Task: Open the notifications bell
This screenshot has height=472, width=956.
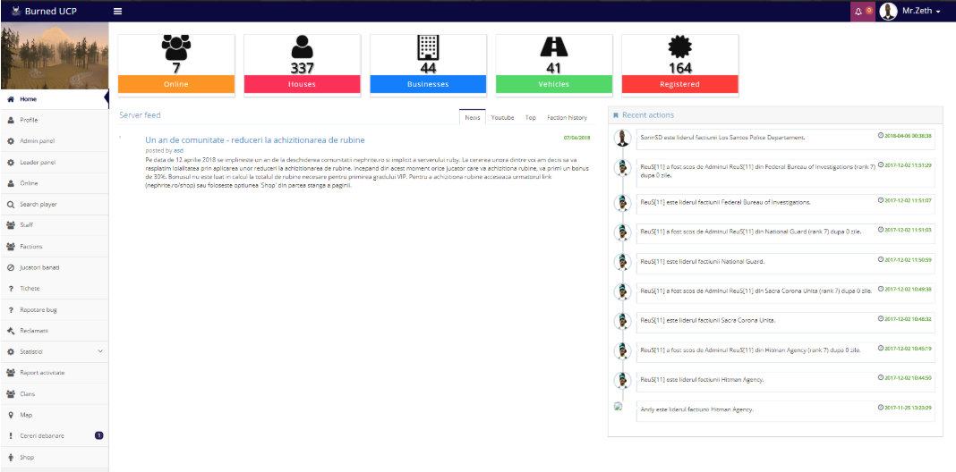Action: click(x=861, y=11)
